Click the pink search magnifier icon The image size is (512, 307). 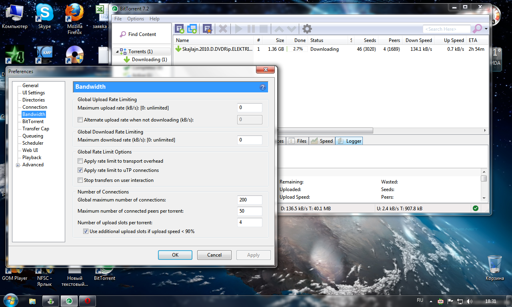click(477, 29)
